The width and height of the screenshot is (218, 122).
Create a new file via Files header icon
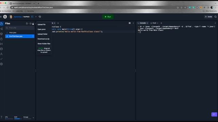point(27,23)
